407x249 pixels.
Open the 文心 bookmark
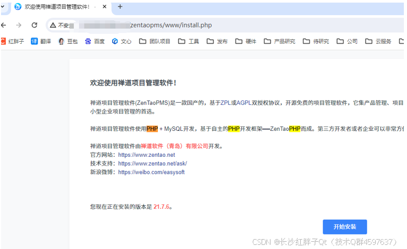(122, 41)
